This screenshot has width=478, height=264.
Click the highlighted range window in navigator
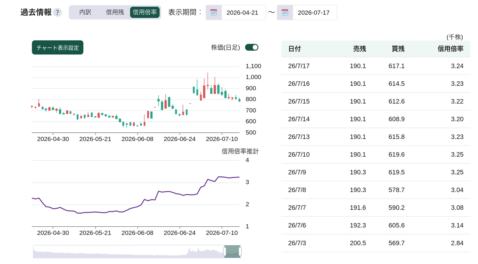[232, 252]
